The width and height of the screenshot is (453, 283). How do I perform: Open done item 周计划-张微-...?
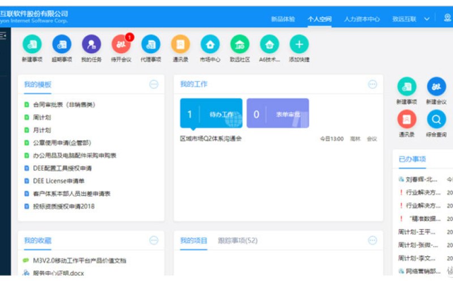pyautogui.click(x=418, y=245)
